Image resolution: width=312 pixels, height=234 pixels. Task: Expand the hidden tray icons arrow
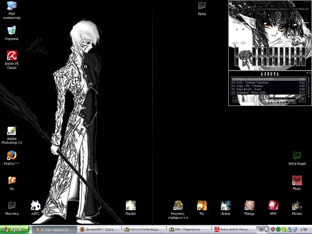[267, 229]
